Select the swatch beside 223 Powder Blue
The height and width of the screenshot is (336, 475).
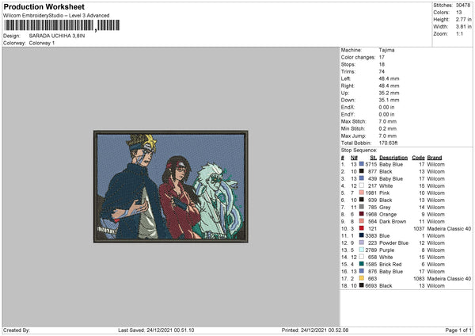(x=362, y=242)
